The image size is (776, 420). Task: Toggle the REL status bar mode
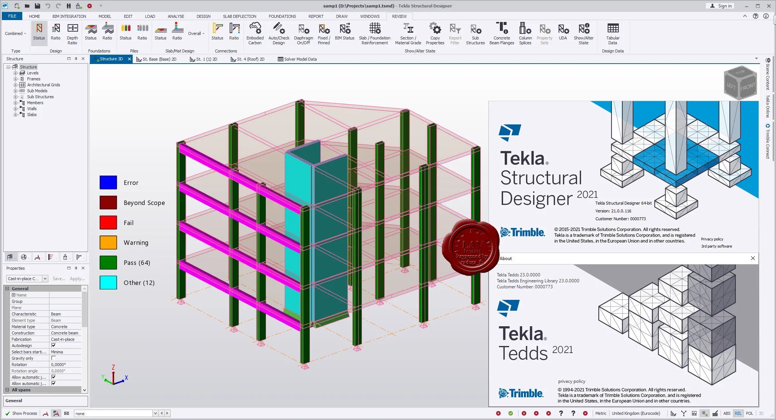[x=738, y=413]
